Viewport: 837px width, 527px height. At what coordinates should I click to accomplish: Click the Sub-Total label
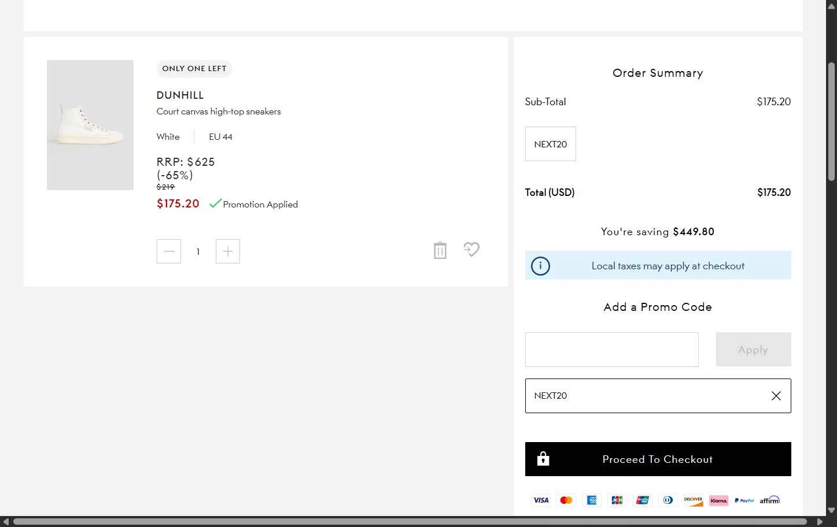pyautogui.click(x=545, y=102)
